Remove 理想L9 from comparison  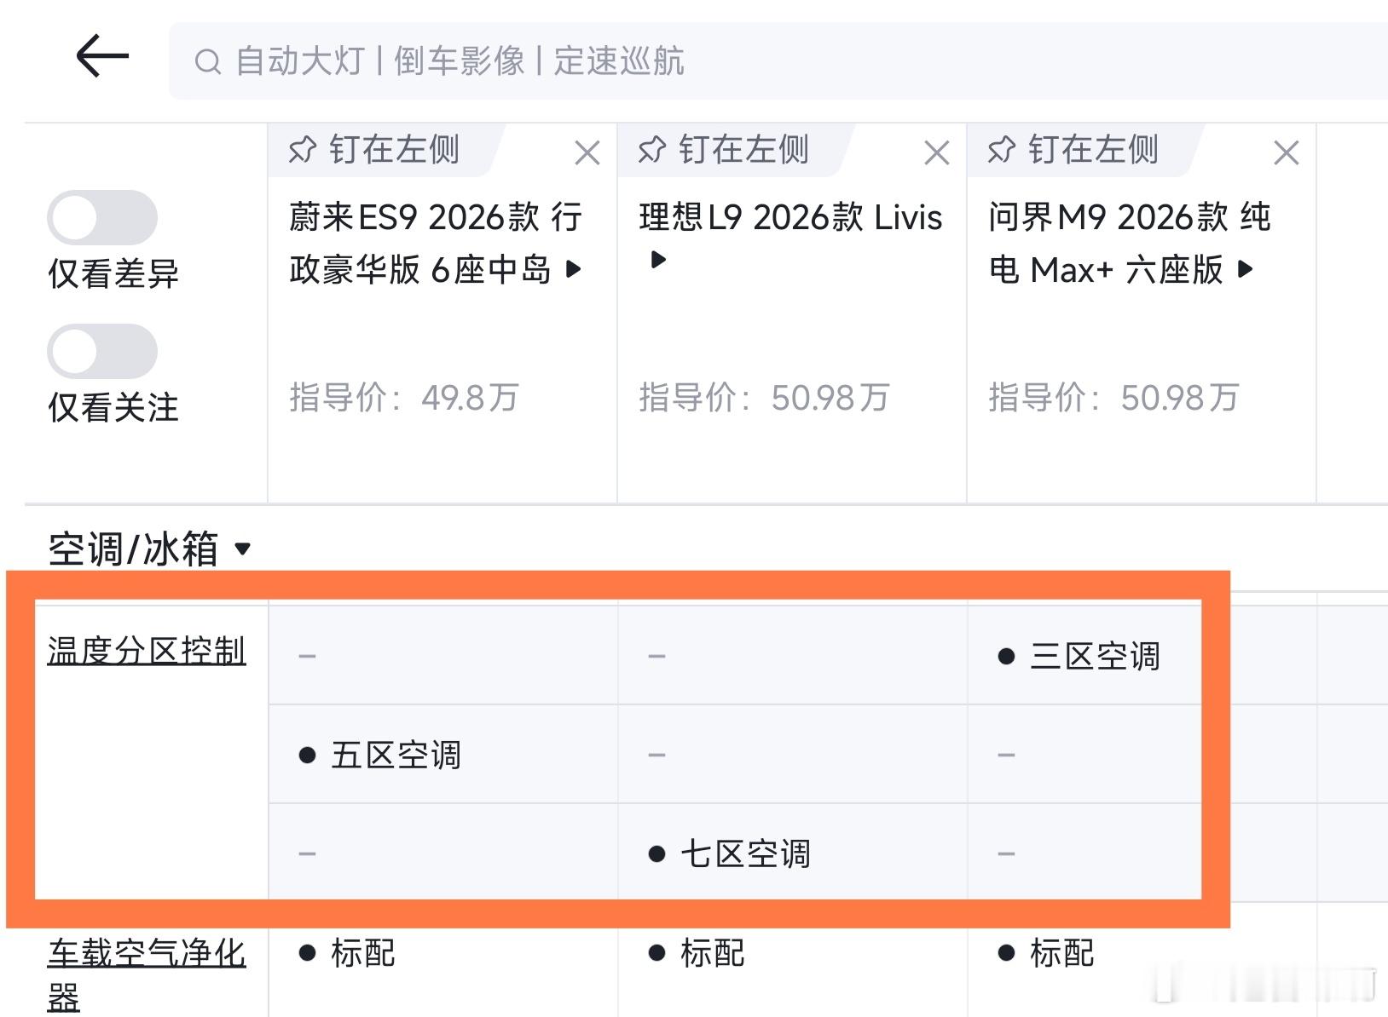tap(937, 153)
